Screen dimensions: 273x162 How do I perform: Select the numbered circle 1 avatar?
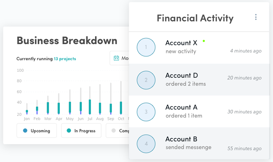coord(146,47)
